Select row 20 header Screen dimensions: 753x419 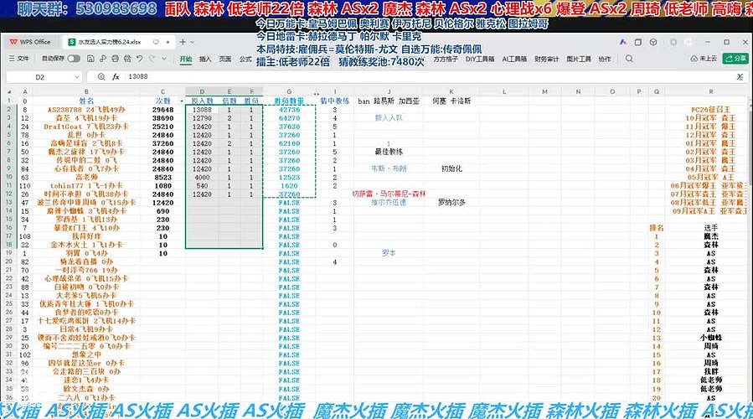[9, 261]
